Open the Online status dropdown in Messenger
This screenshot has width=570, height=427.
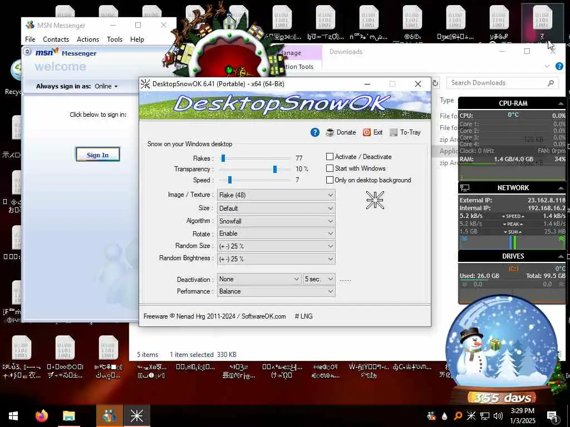106,86
